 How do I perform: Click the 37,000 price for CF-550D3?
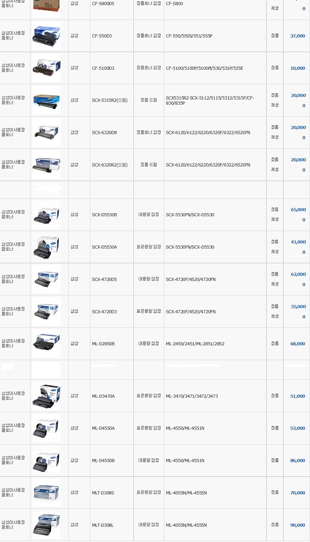click(297, 36)
